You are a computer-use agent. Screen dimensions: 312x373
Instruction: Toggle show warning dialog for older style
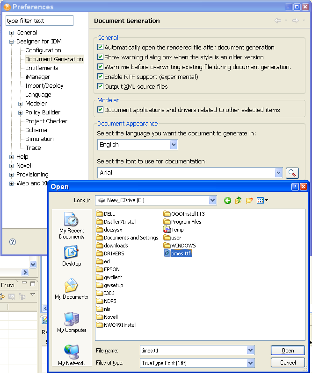[101, 57]
